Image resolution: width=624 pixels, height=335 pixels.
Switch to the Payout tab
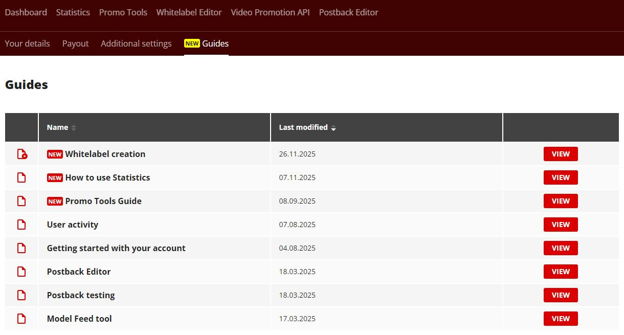[75, 43]
